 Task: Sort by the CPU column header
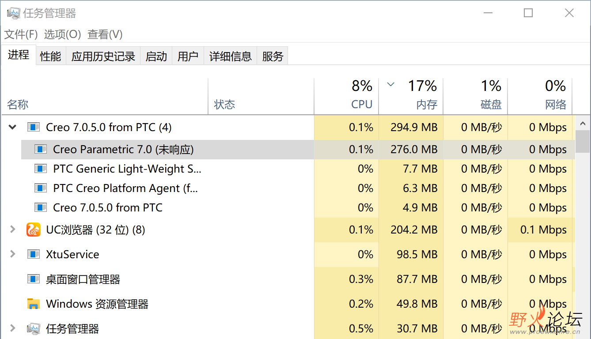[346, 96]
